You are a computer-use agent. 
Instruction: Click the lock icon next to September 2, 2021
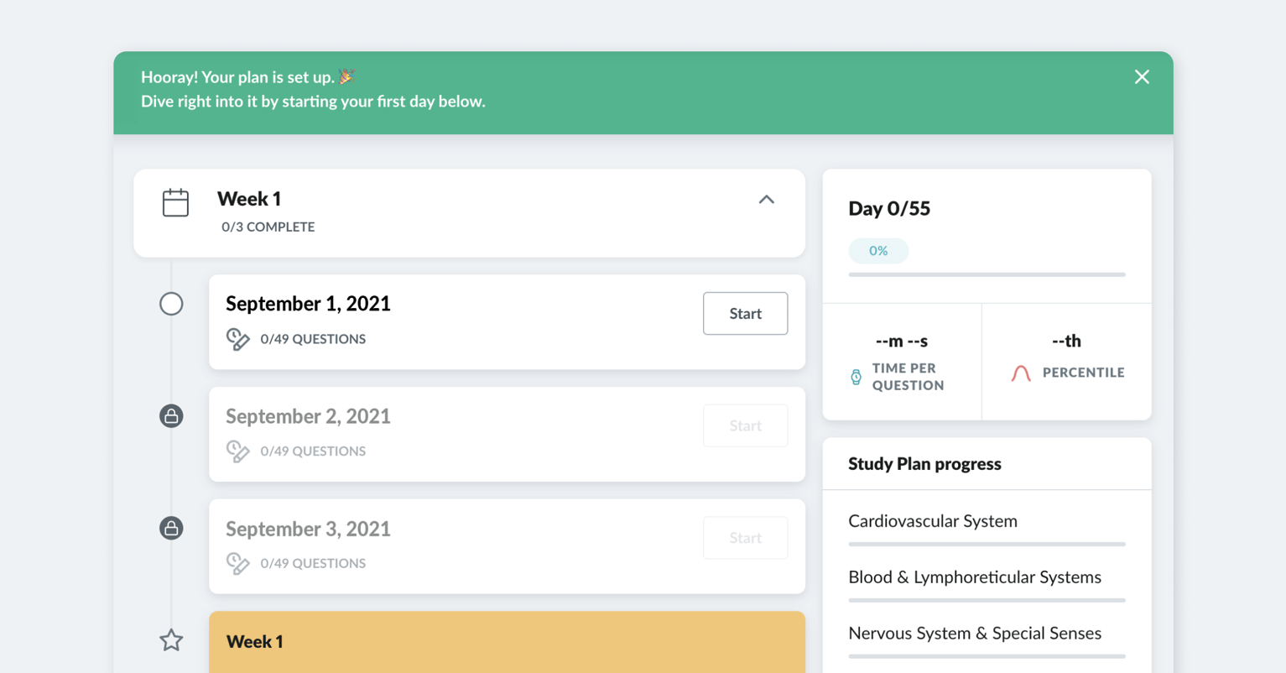point(171,415)
